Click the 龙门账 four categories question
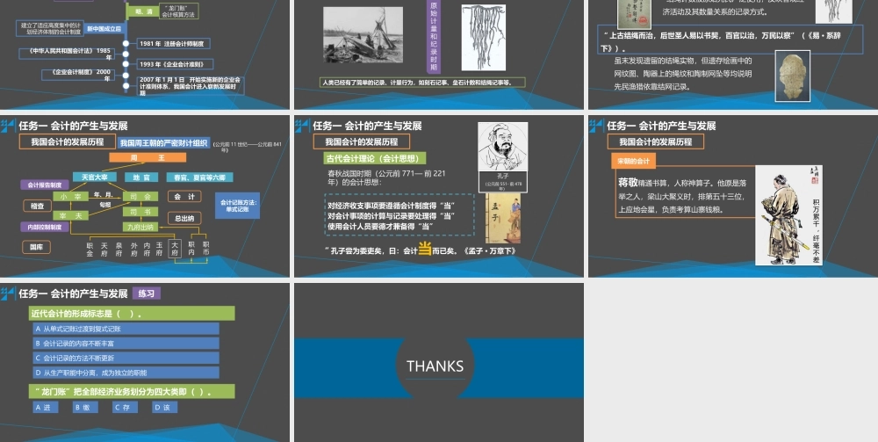The image size is (878, 442). [x=132, y=392]
